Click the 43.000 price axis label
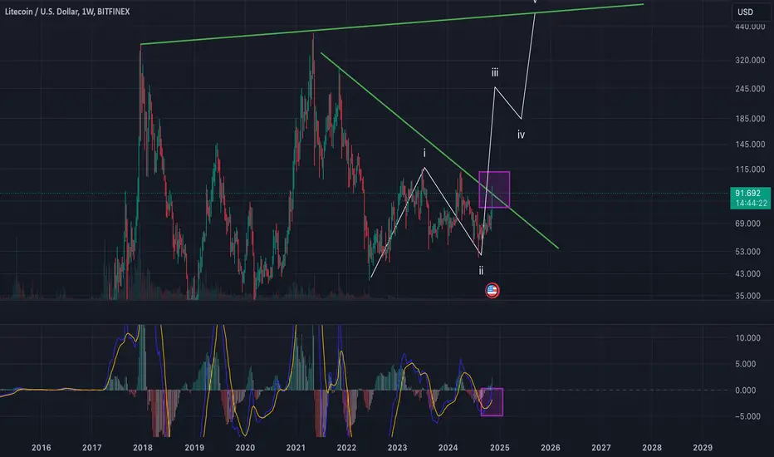Viewport: 774px width, 457px height. (x=747, y=273)
